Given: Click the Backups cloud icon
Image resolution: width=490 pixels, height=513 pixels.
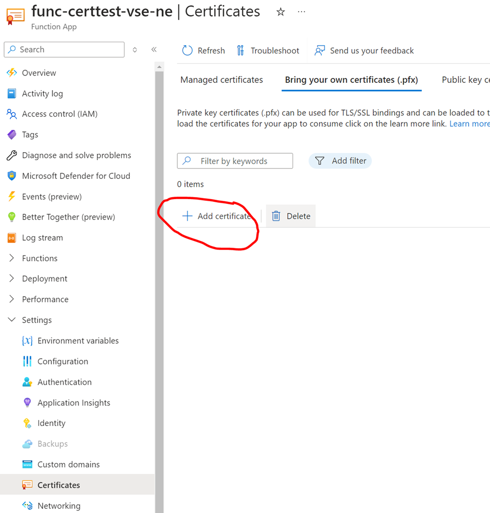Looking at the screenshot, I should [x=27, y=444].
